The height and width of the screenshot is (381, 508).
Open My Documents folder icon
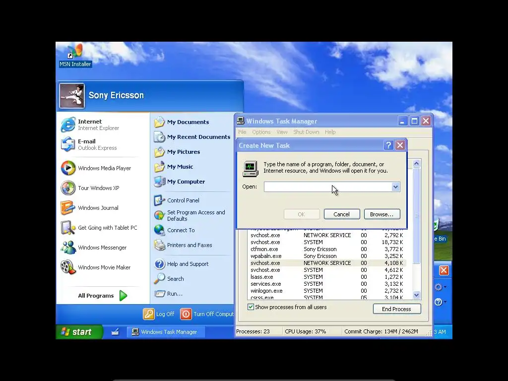pos(159,122)
